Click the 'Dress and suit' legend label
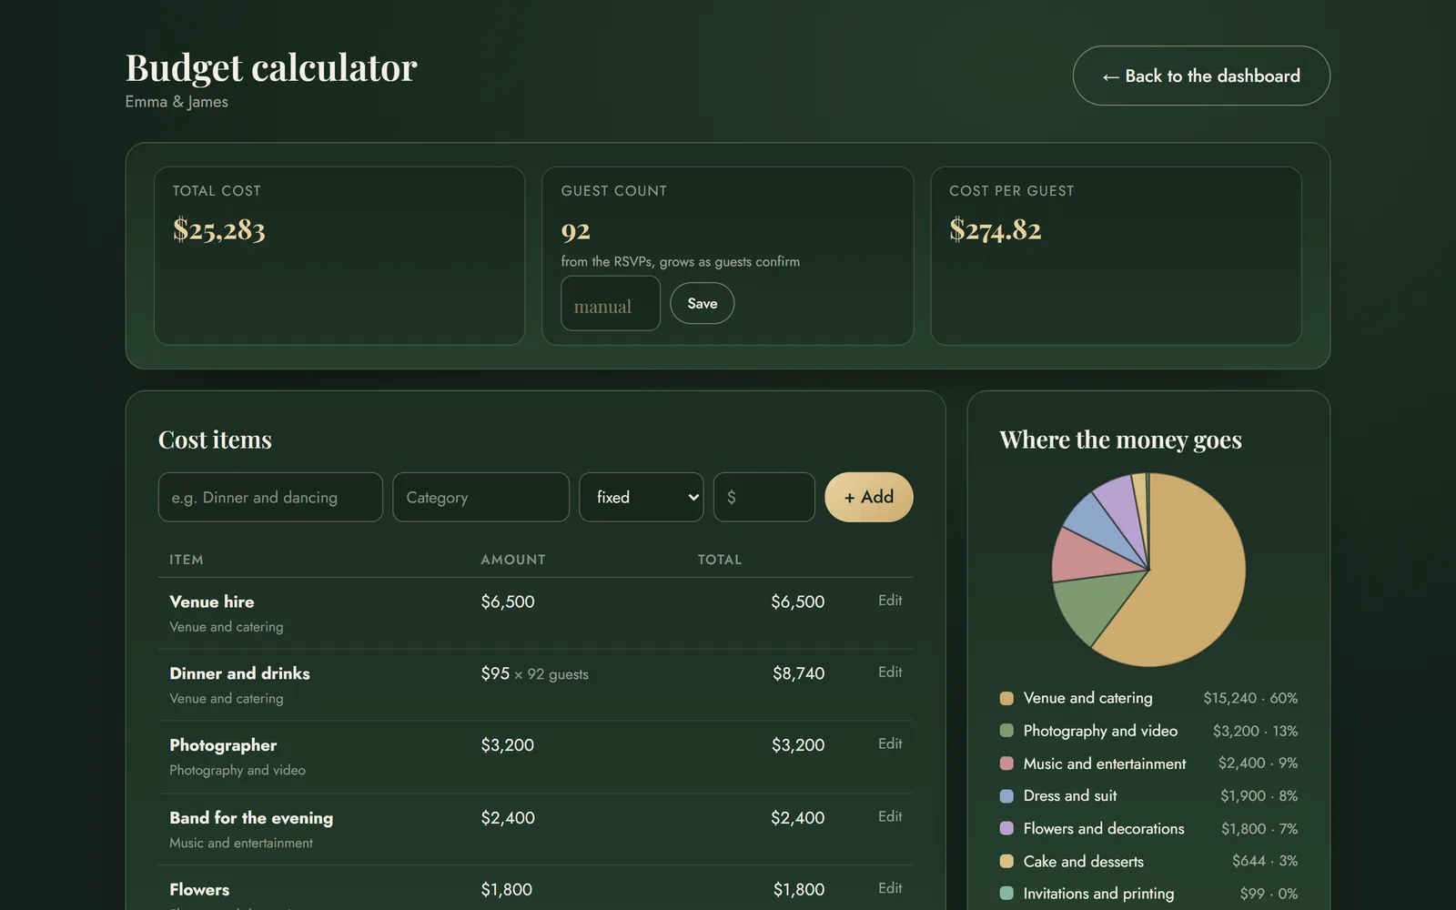1456x910 pixels. 1070,795
